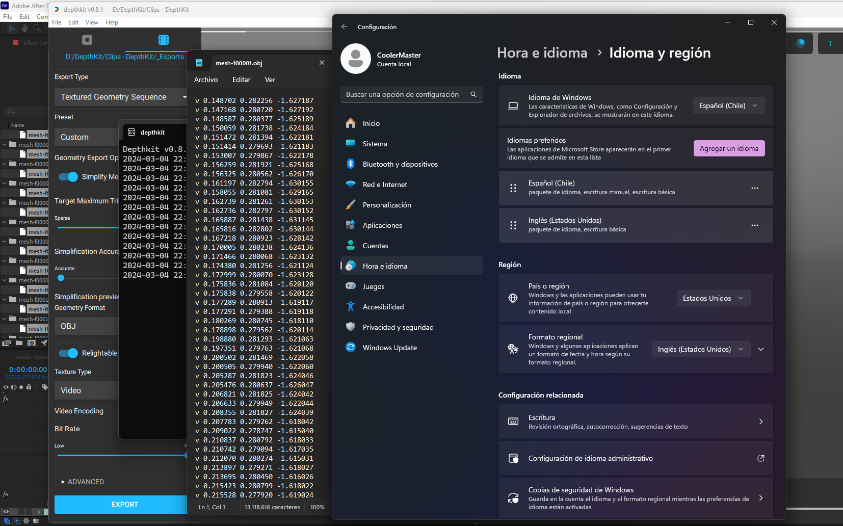Open more options for Español (Chile)
Image resolution: width=843 pixels, height=526 pixels.
pyautogui.click(x=754, y=188)
